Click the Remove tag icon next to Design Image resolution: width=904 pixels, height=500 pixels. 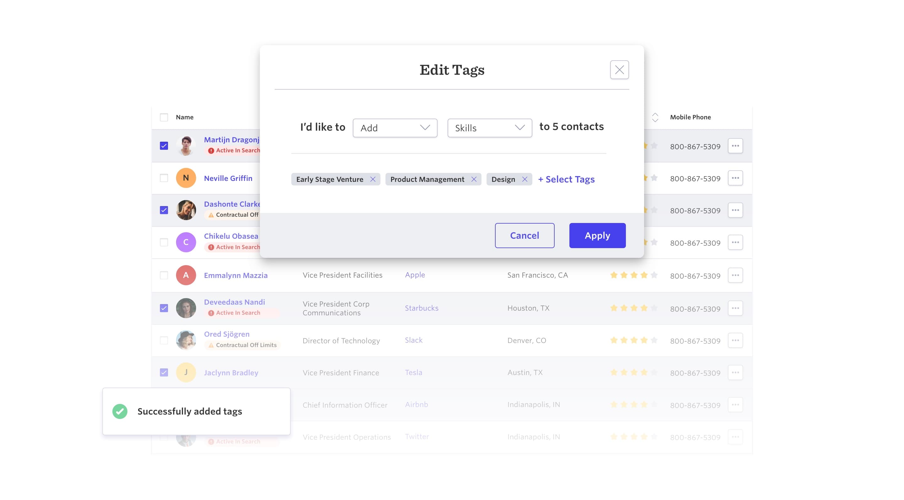(525, 179)
